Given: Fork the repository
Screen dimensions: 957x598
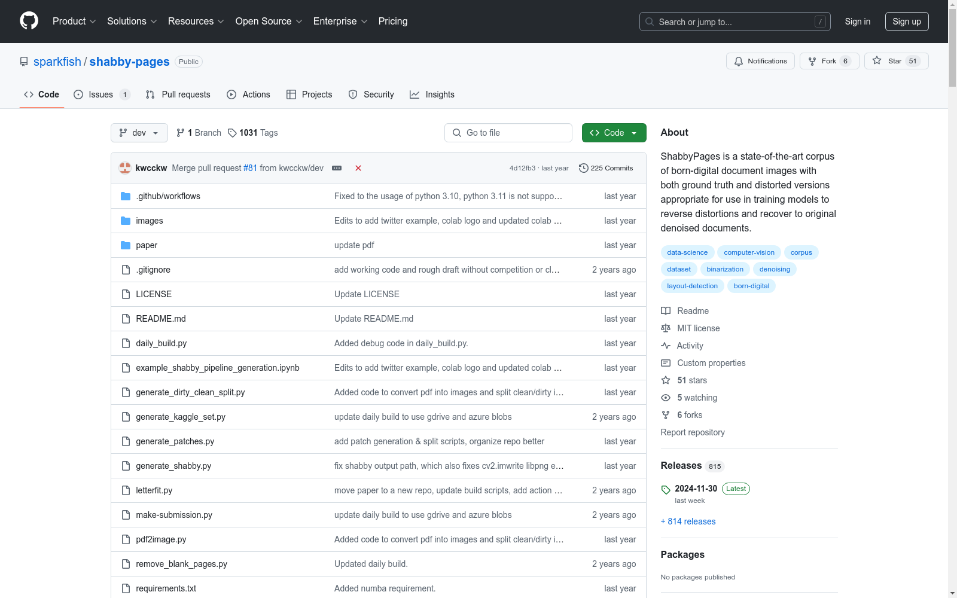Looking at the screenshot, I should click(829, 61).
